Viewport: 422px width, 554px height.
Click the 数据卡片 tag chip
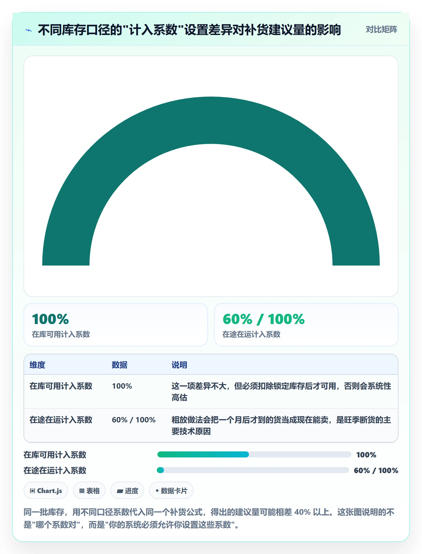[x=171, y=491]
